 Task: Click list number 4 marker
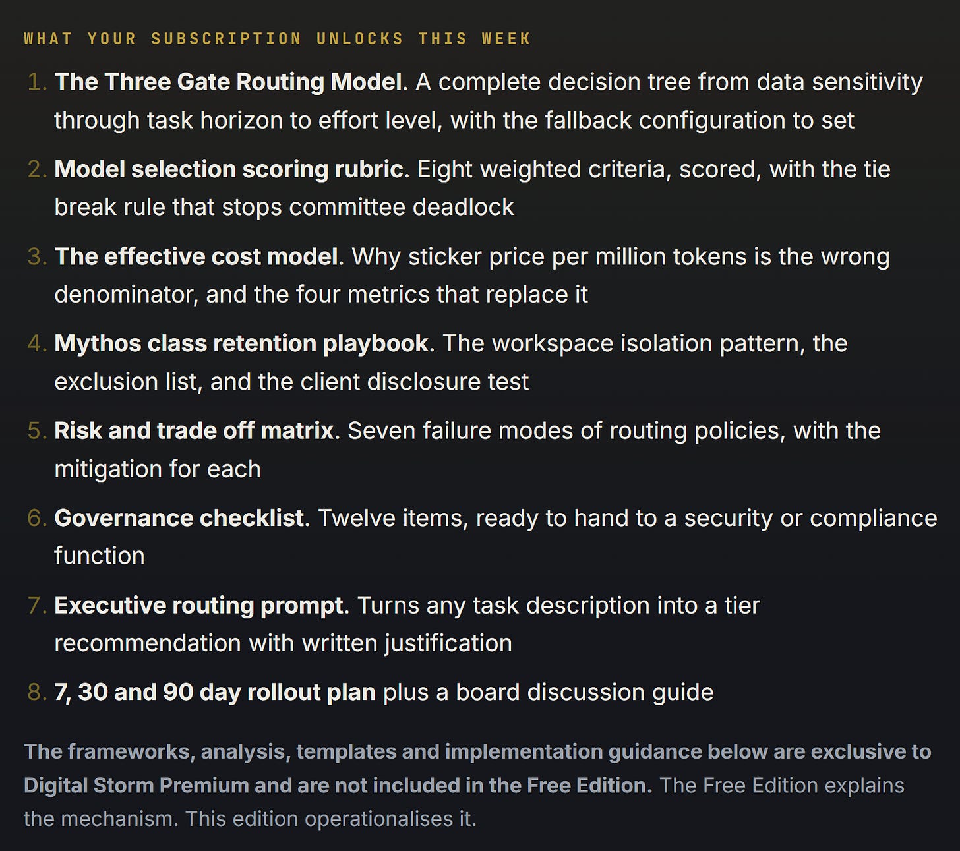(38, 343)
